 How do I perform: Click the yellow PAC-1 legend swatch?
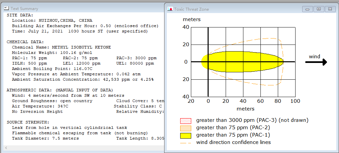[x=186, y=136]
